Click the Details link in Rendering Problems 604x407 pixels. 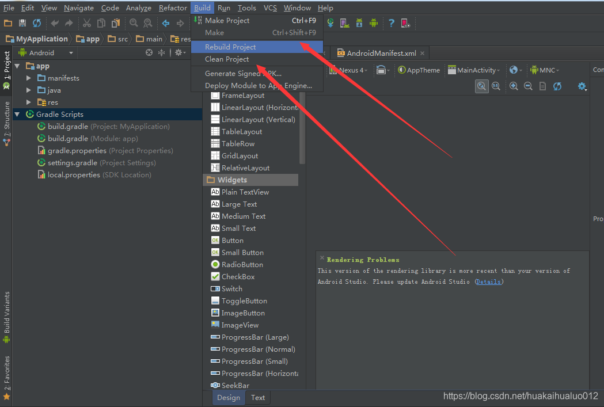click(x=488, y=282)
